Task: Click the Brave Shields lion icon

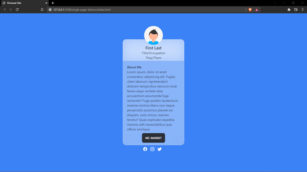Action: pos(250,9)
